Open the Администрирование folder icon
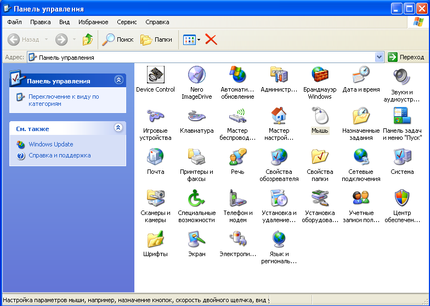The width and height of the screenshot is (430, 306). click(x=279, y=75)
